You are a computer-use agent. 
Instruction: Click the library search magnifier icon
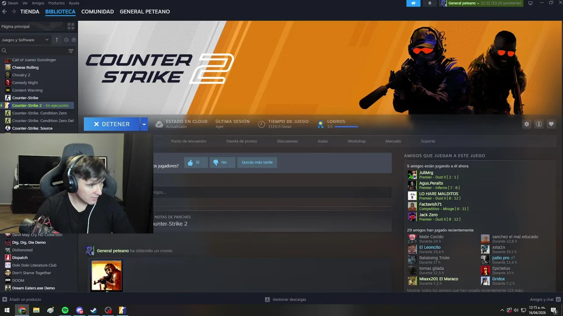click(x=4, y=51)
